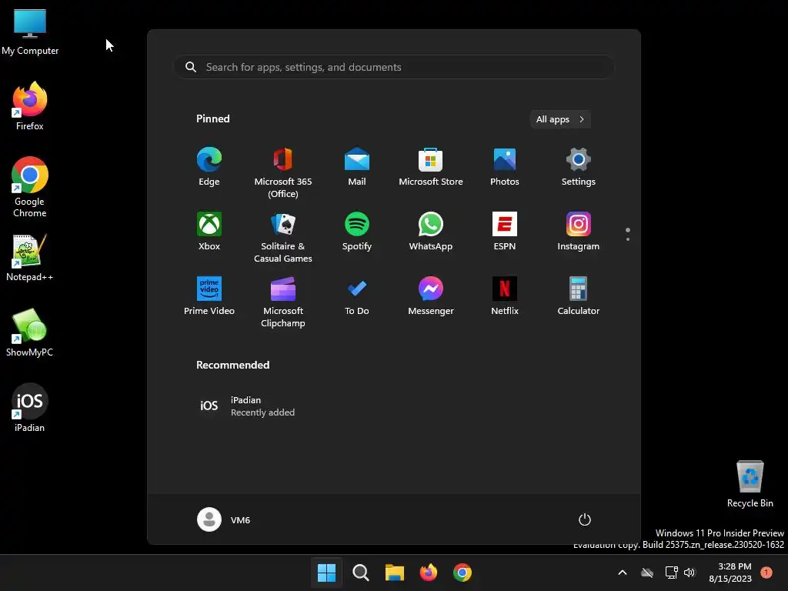The width and height of the screenshot is (788, 591).
Task: Select the Firefox desktop shortcut
Action: coord(30,106)
